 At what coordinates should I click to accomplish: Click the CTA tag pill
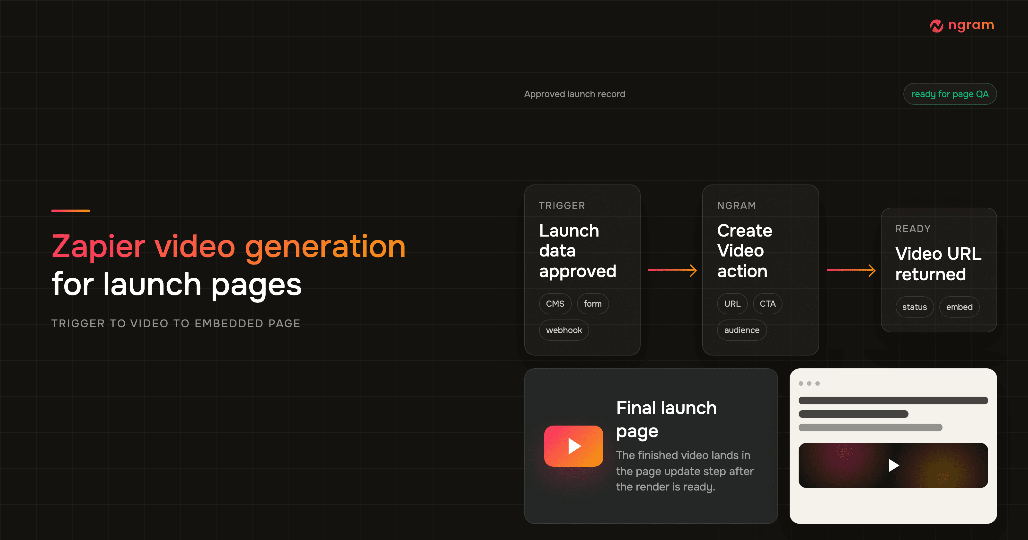[x=767, y=303]
